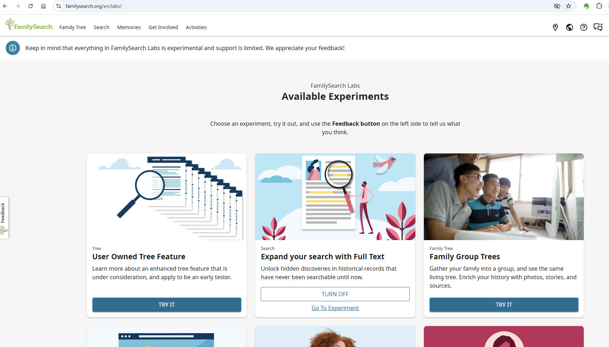Click TRY IT for Family Group Trees
This screenshot has width=609, height=347.
click(x=504, y=305)
